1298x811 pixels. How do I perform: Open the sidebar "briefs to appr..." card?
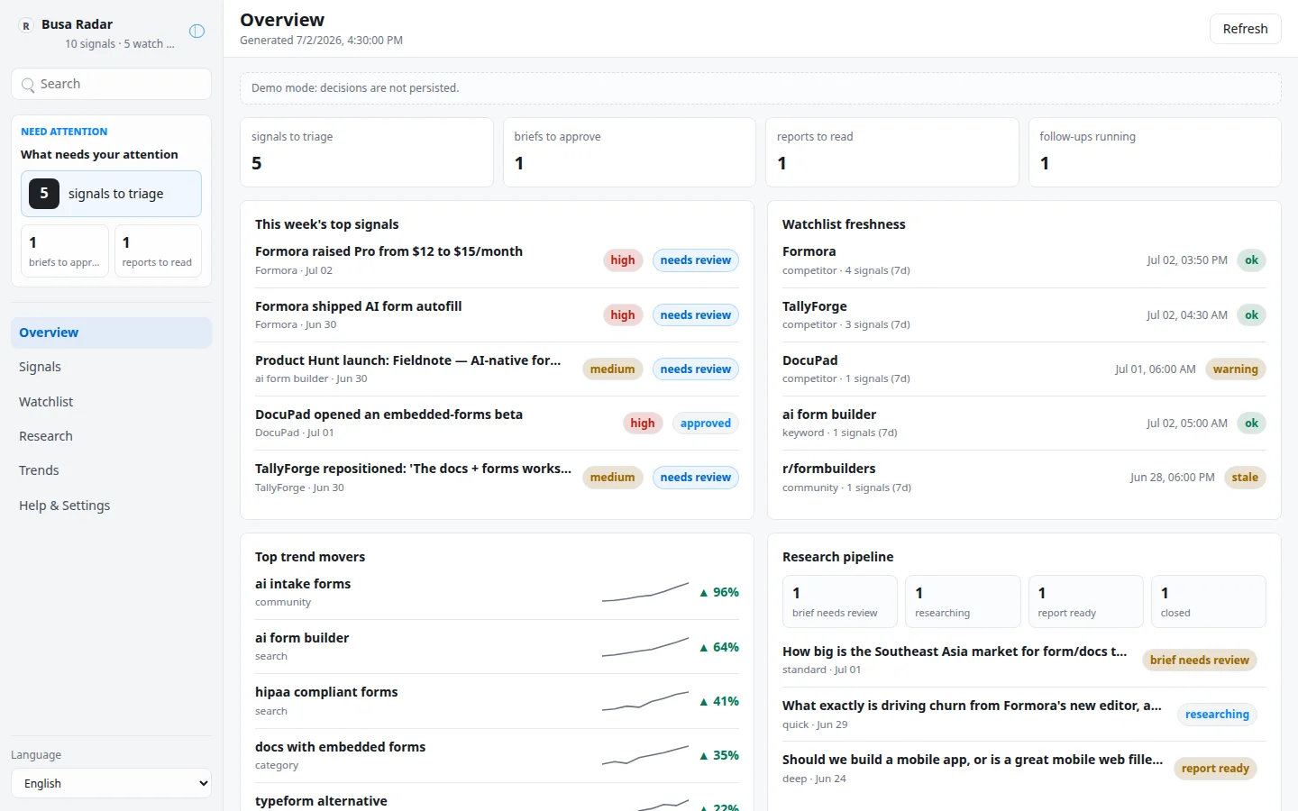coord(65,251)
